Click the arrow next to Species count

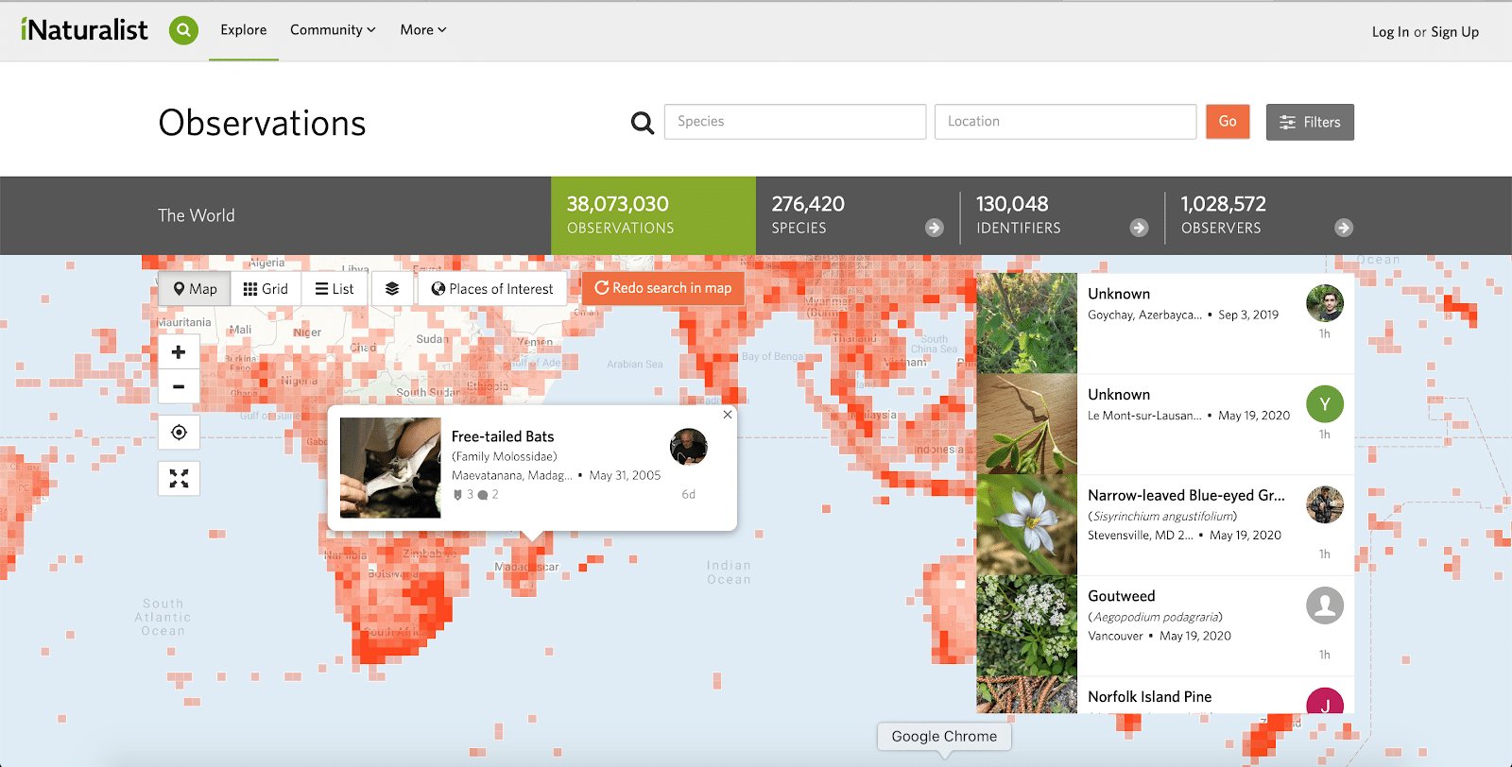tap(934, 228)
